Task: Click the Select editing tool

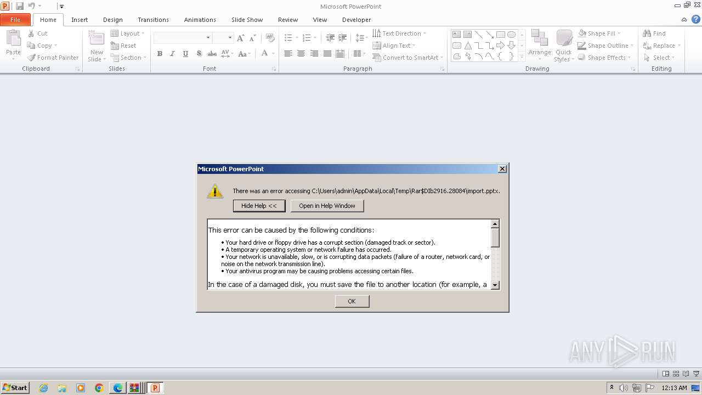Action: point(659,58)
